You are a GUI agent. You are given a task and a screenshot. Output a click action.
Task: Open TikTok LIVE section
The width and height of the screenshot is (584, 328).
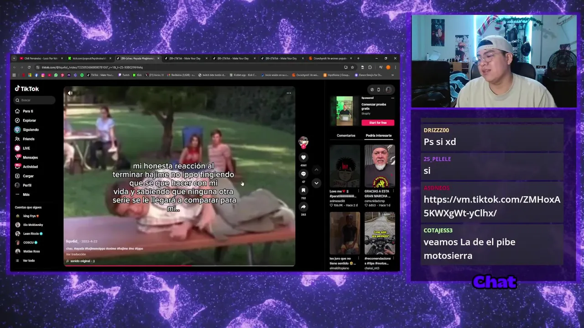[22, 148]
